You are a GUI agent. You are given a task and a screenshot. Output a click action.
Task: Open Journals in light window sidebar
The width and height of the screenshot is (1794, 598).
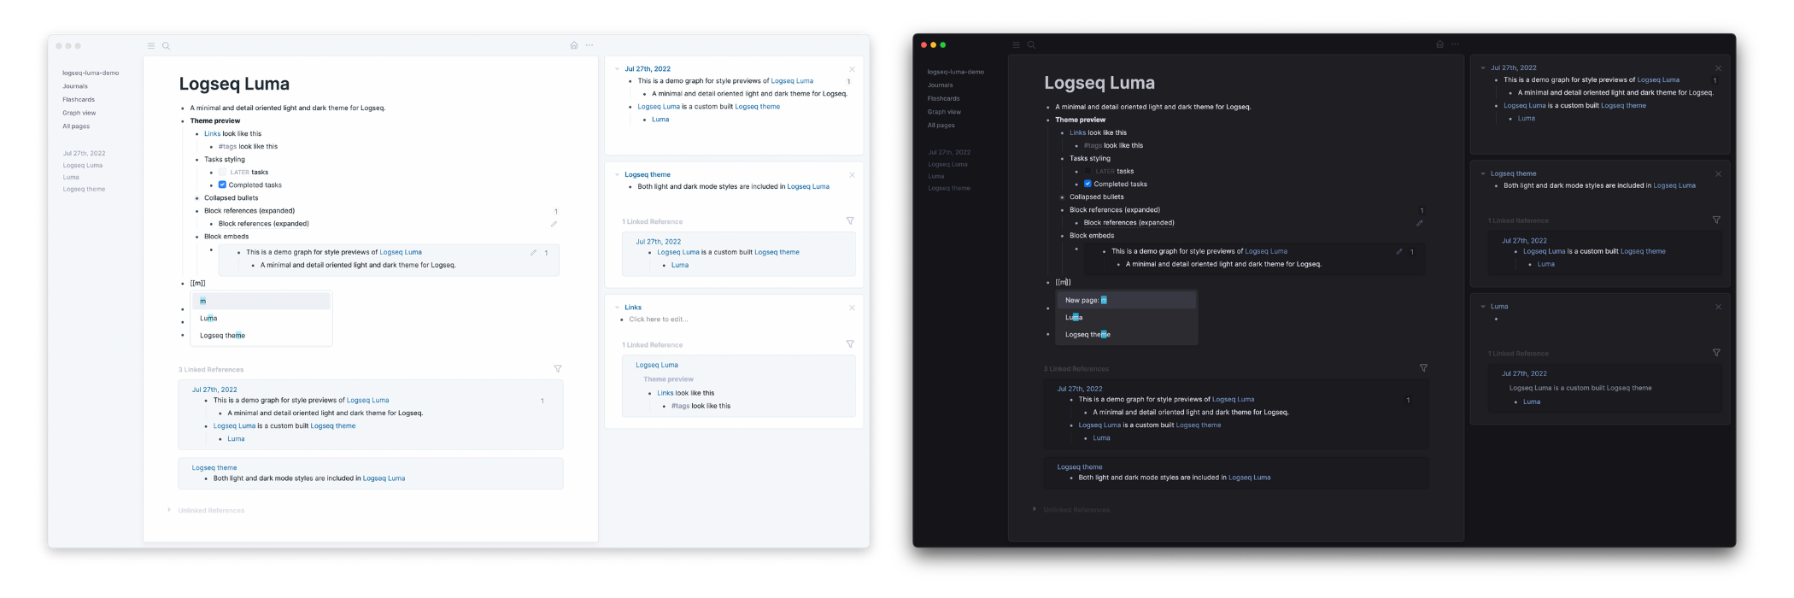75,86
